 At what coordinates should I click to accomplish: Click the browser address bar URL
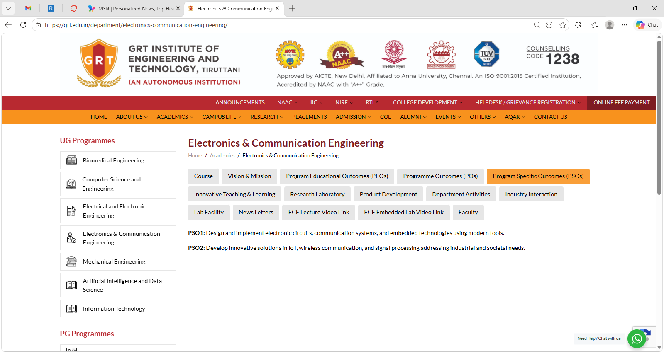tap(136, 25)
